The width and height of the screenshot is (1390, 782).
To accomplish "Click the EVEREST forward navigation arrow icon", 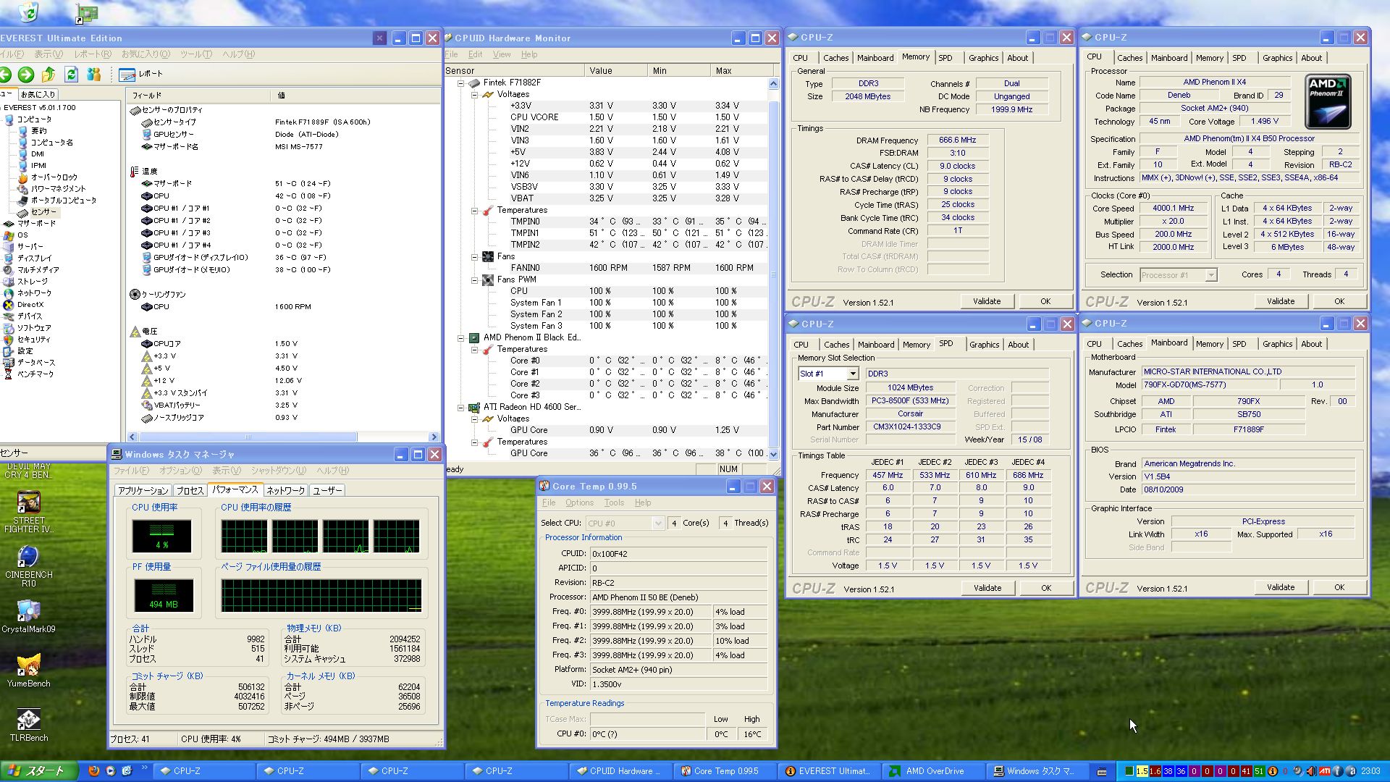I will point(26,74).
